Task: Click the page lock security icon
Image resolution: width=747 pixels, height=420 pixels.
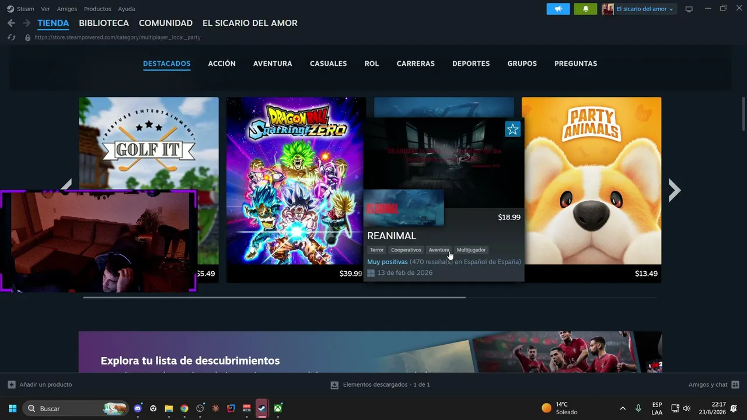Action: [x=27, y=37]
